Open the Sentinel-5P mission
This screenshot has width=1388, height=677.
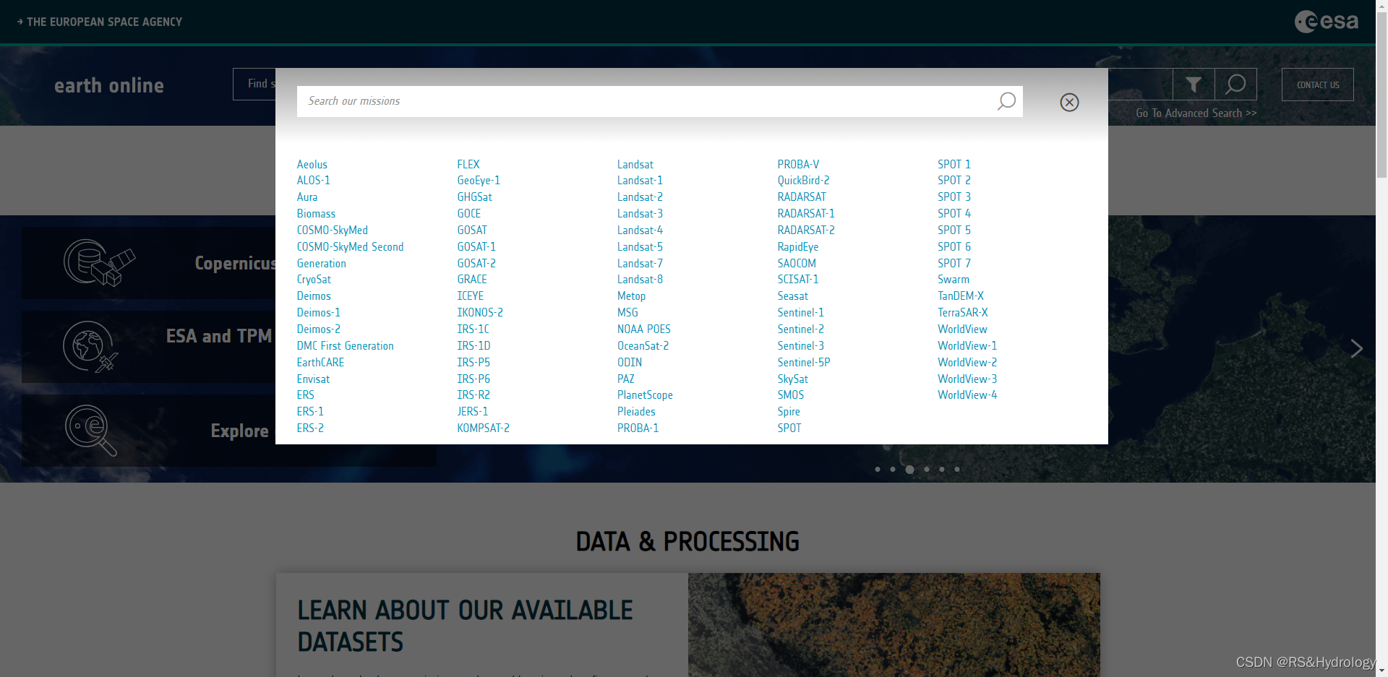(804, 363)
